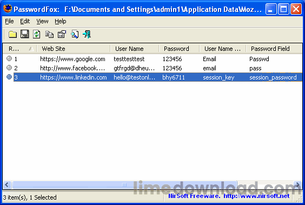
Task: Click the horizontal scrollbar right arrow
Action: click(298, 184)
